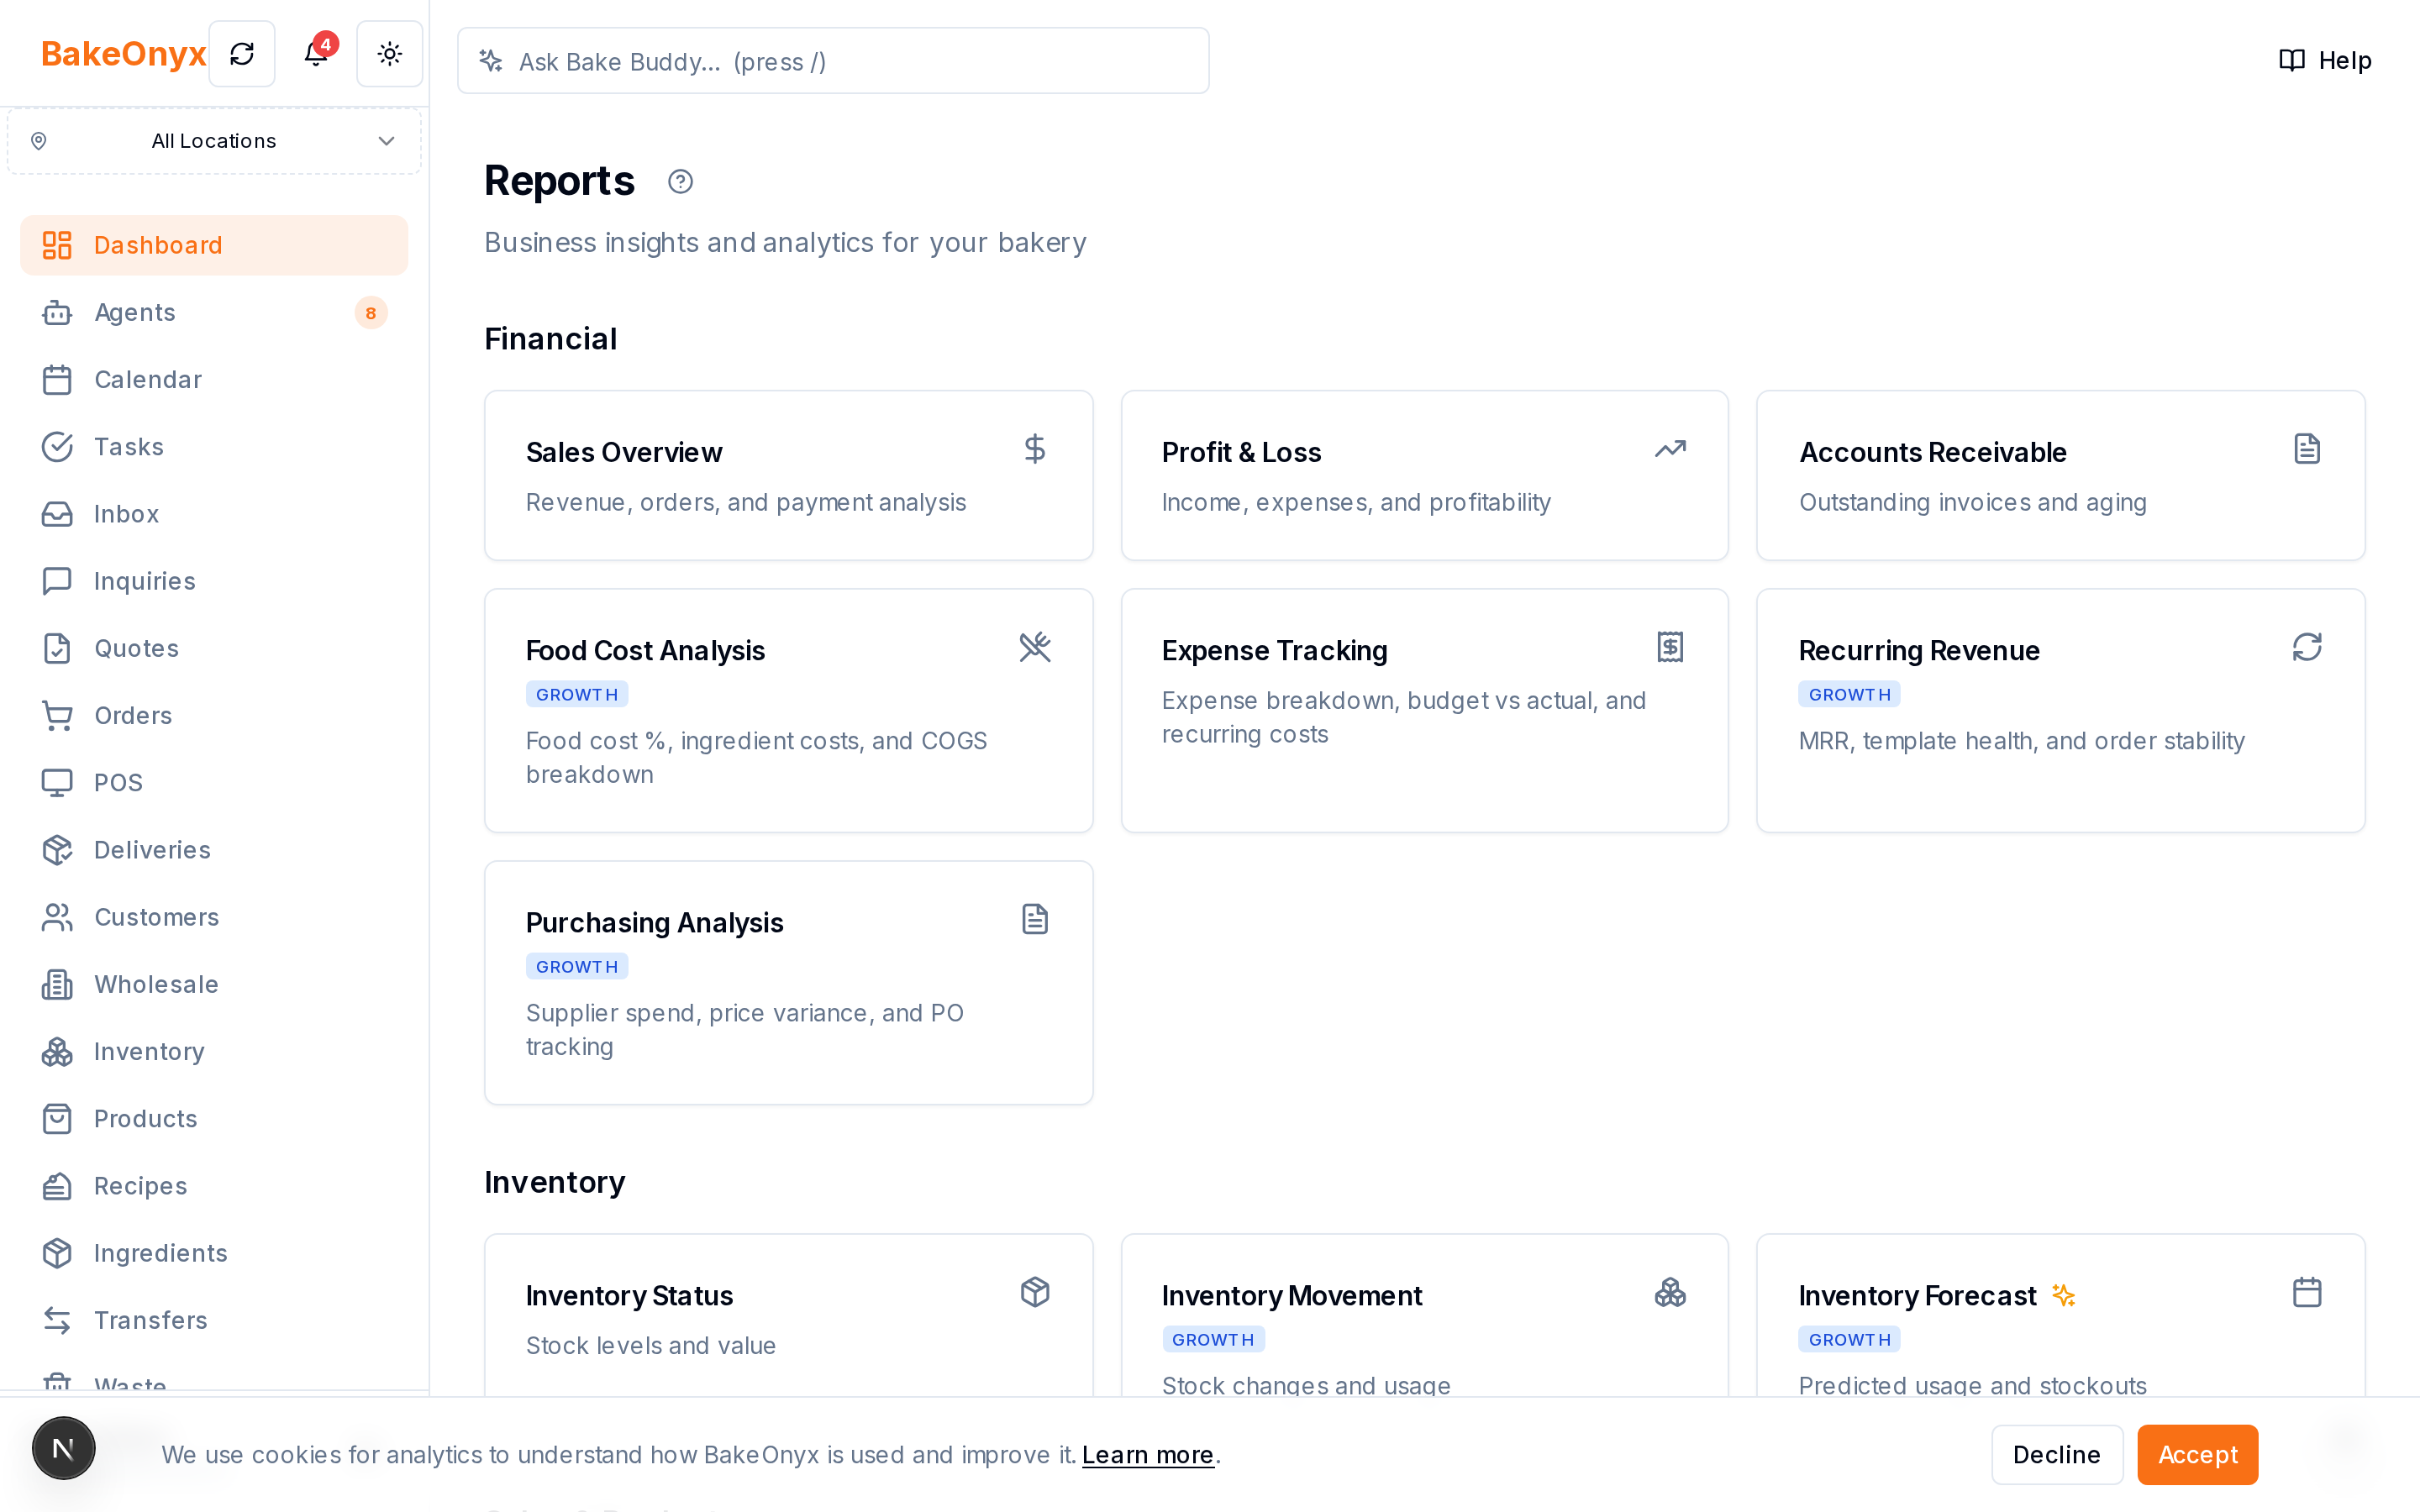The height and width of the screenshot is (1512, 2420).
Task: Click the receipt icon on Expense Tracking
Action: pyautogui.click(x=1670, y=647)
